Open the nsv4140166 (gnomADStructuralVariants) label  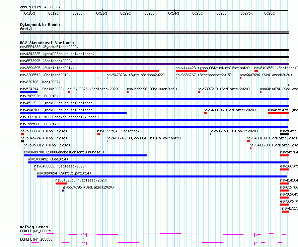(57, 110)
